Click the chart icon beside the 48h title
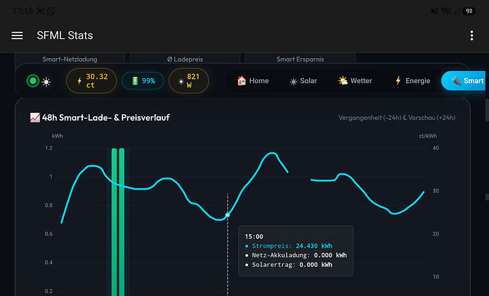 pos(35,118)
